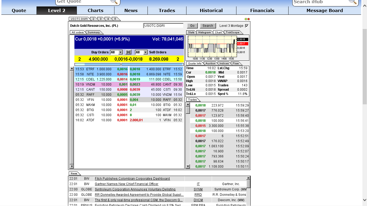Open the Histogram tab
Screen dimensions: 367x206
(x=205, y=32)
